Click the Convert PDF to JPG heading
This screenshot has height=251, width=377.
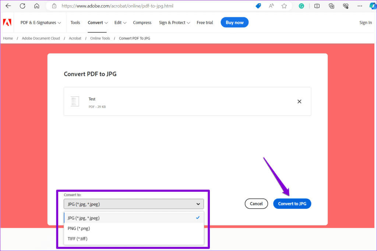click(90, 74)
